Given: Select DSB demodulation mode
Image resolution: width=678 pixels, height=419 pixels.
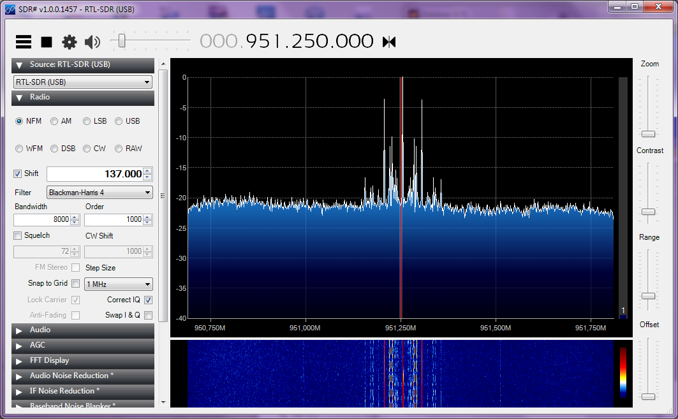Looking at the screenshot, I should 54,149.
